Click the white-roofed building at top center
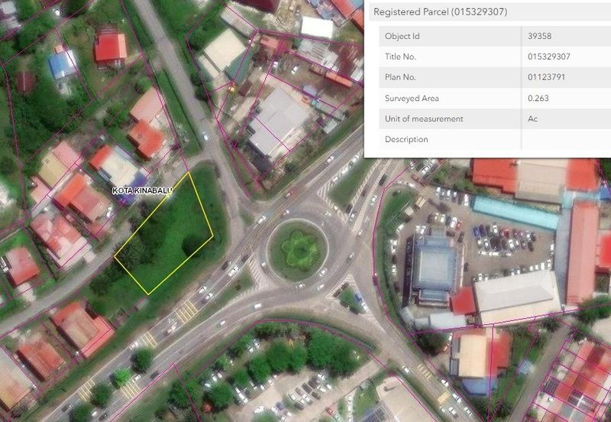Screen dimensions: 611x422 pyautogui.click(x=316, y=28)
